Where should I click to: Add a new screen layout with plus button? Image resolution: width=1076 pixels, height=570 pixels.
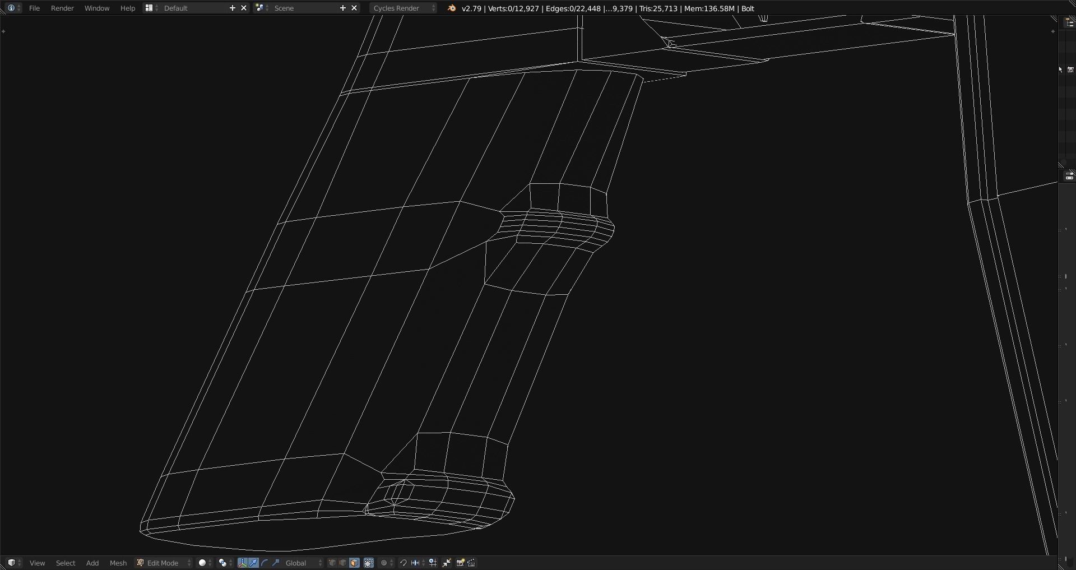(233, 8)
